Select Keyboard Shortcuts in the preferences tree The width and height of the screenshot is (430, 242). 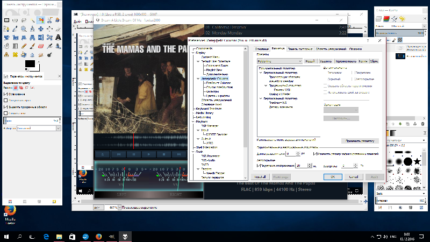[x=208, y=109]
